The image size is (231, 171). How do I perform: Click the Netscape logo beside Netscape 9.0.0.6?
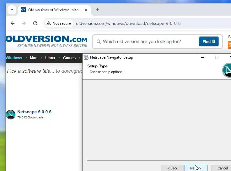[x=11, y=115]
